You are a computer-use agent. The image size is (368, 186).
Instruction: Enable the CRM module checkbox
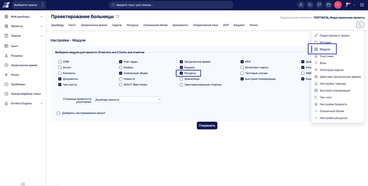click(x=60, y=61)
